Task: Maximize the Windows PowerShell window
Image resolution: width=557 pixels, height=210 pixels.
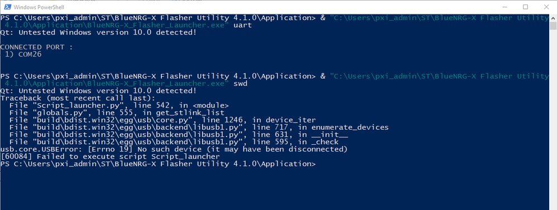Action: pyautogui.click(x=525, y=7)
